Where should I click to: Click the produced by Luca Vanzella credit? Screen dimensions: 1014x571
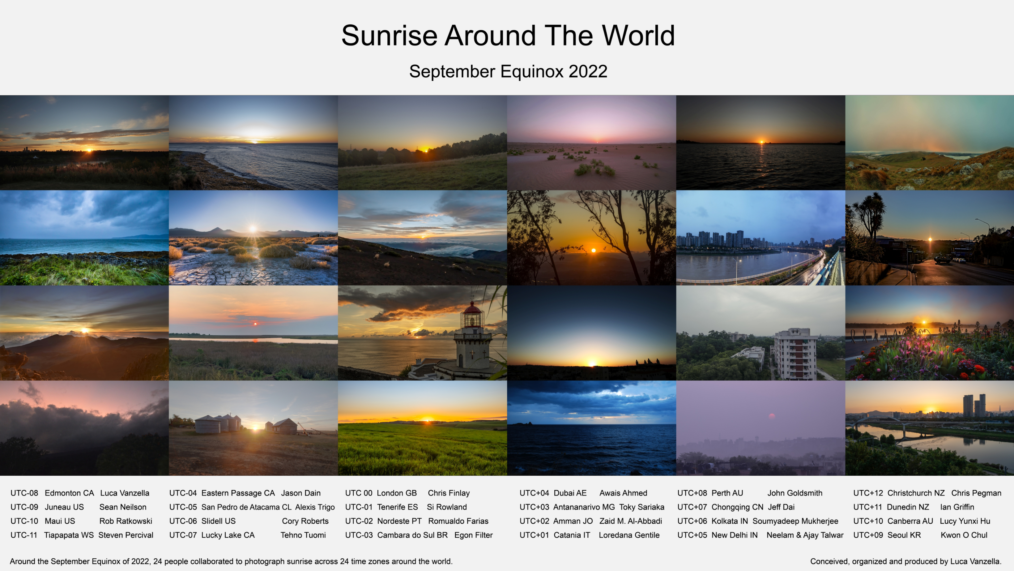pos(905,561)
